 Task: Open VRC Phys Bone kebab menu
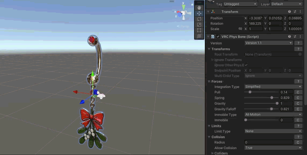(x=300, y=37)
